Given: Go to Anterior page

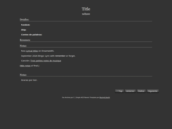Looking at the screenshot, I should [x=130, y=91].
